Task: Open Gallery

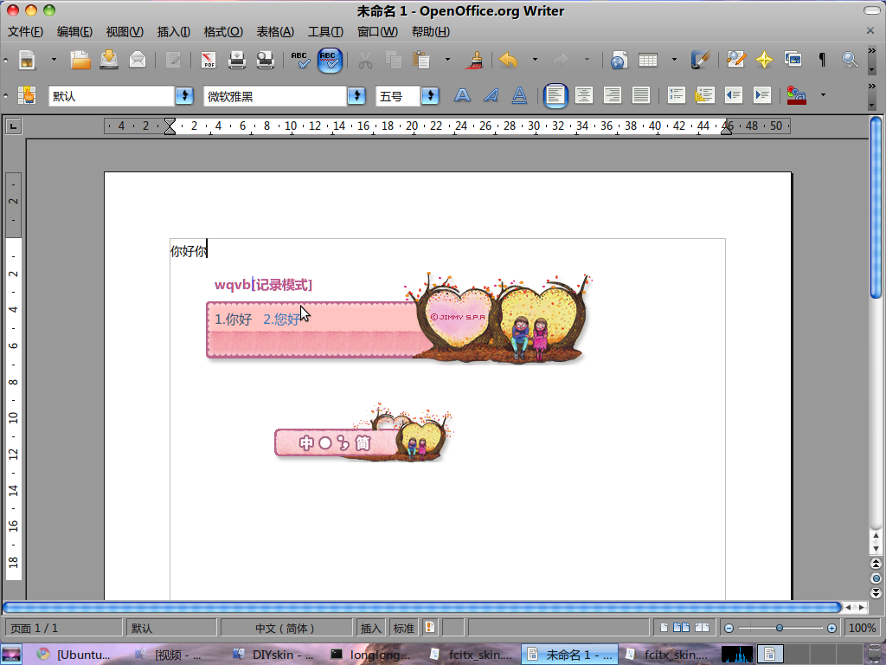Action: (x=793, y=59)
